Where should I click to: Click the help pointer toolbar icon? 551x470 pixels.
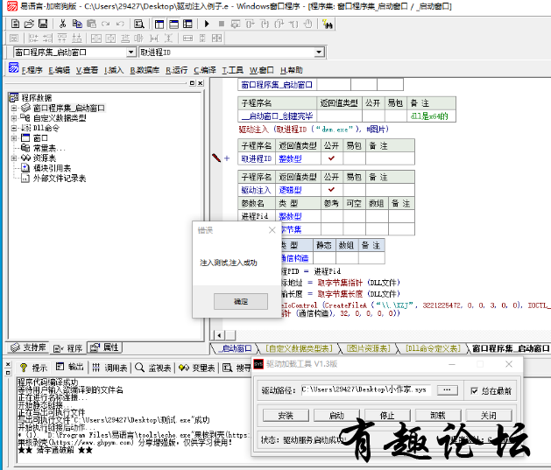pos(327,24)
